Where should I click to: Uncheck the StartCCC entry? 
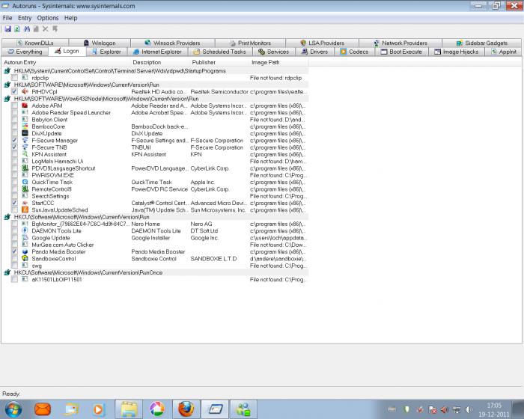click(14, 203)
